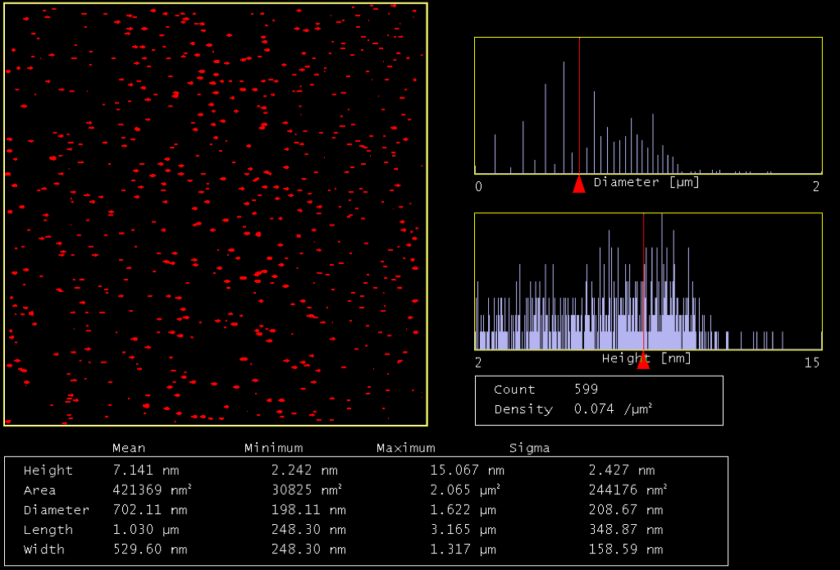Screen dimensions: 840x570
Task: Click the Maximum column header
Action: [x=406, y=448]
